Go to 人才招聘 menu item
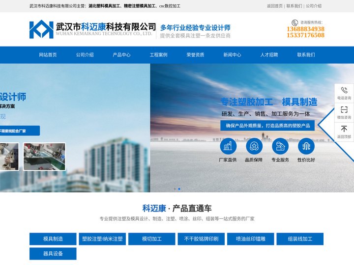This screenshot has width=354, height=265. (269, 55)
